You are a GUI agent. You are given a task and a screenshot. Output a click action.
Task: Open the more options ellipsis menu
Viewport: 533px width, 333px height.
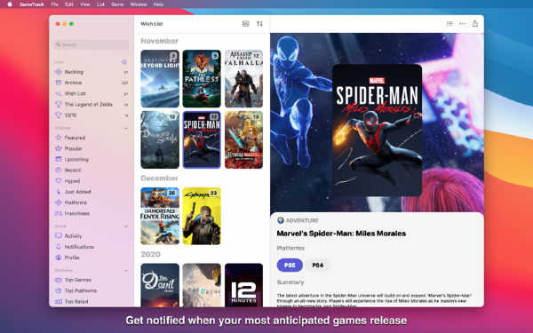pyautogui.click(x=462, y=23)
